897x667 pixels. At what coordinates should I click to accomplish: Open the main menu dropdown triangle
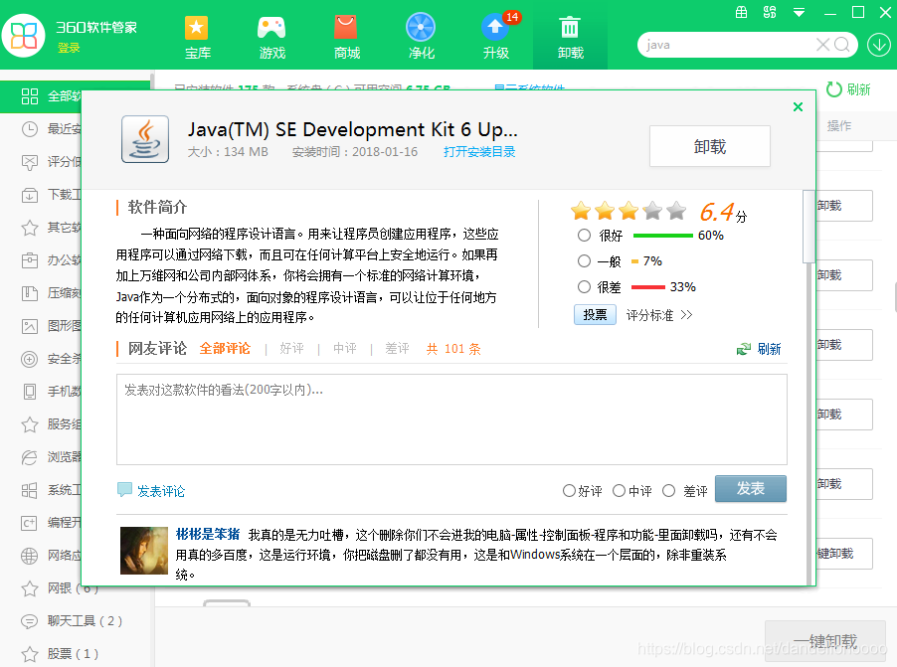tap(800, 12)
